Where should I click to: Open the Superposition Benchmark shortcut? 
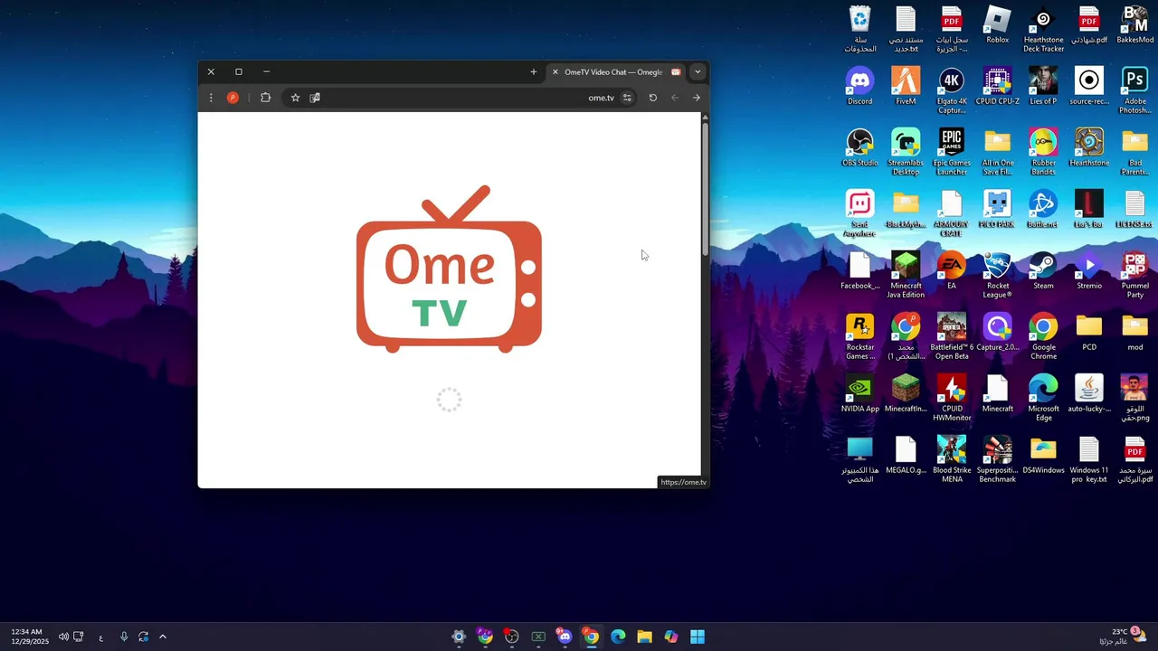[x=998, y=459]
